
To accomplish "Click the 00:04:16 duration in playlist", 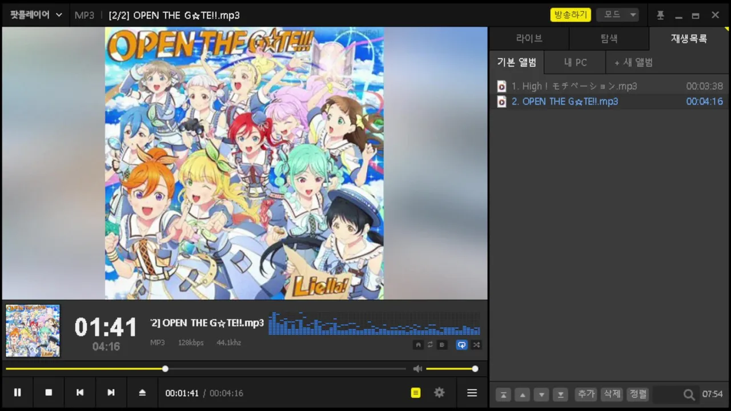I will click(x=705, y=102).
